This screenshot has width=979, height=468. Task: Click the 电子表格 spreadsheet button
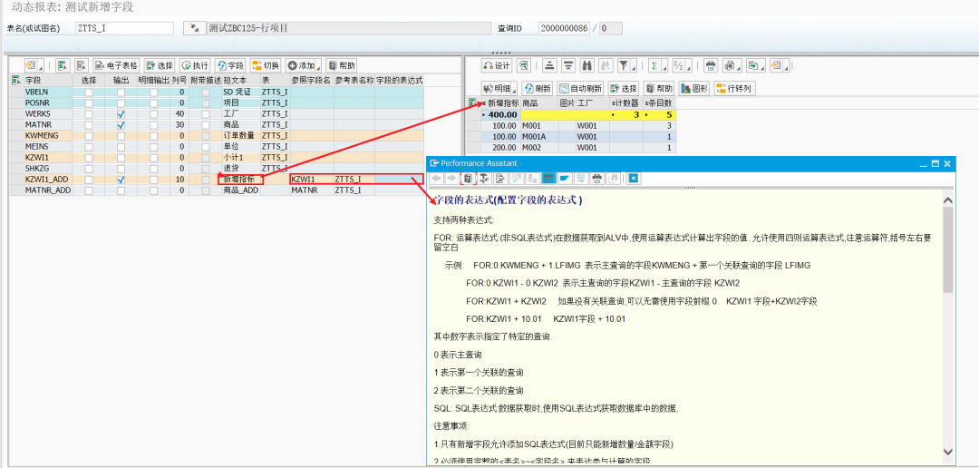coord(116,65)
